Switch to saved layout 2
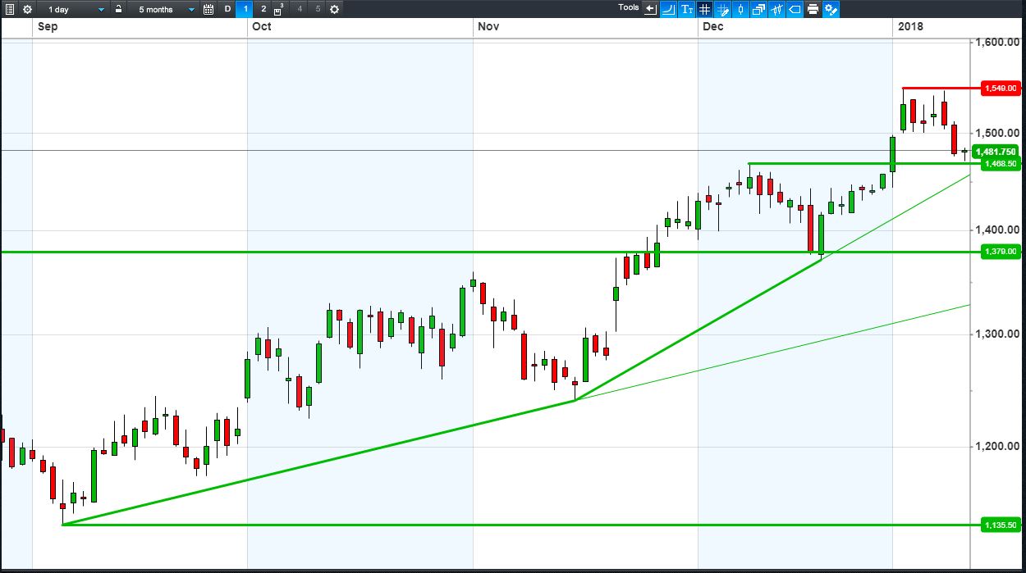 click(263, 9)
